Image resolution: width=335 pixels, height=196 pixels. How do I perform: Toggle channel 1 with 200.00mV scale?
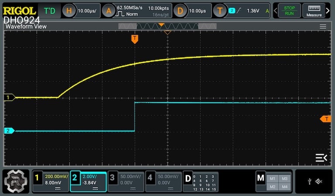(x=51, y=182)
